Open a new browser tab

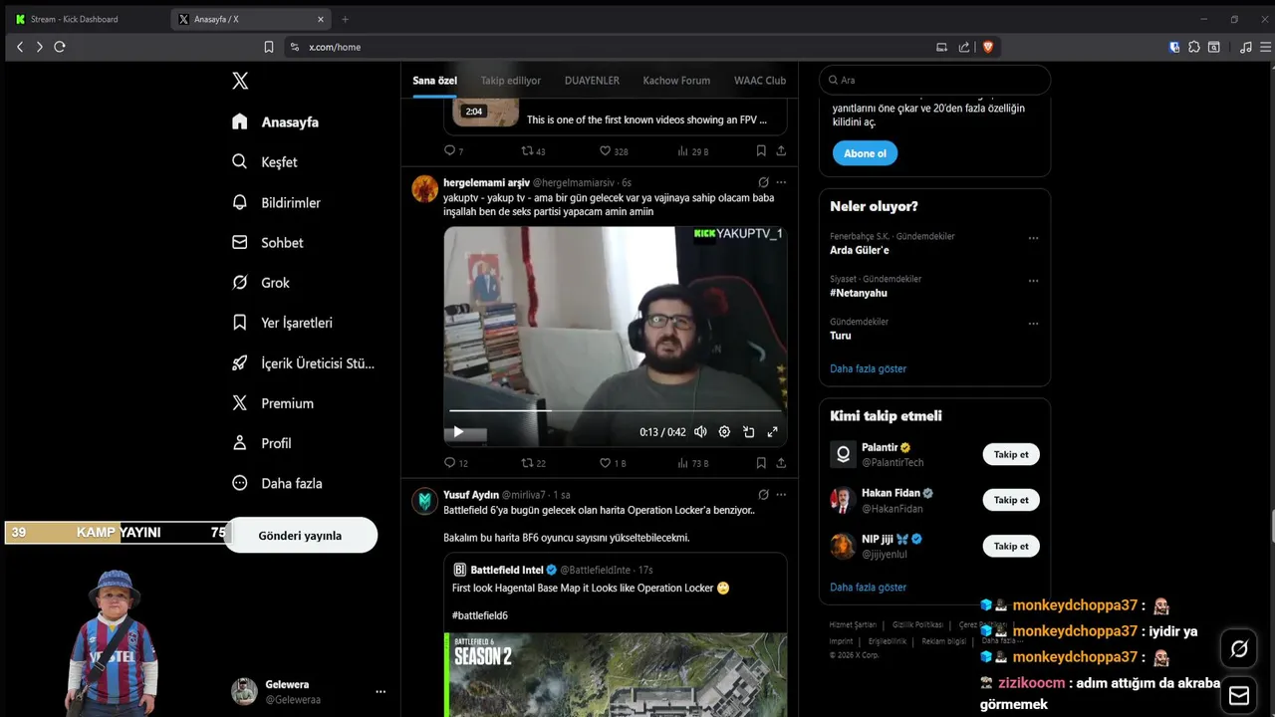pyautogui.click(x=345, y=19)
